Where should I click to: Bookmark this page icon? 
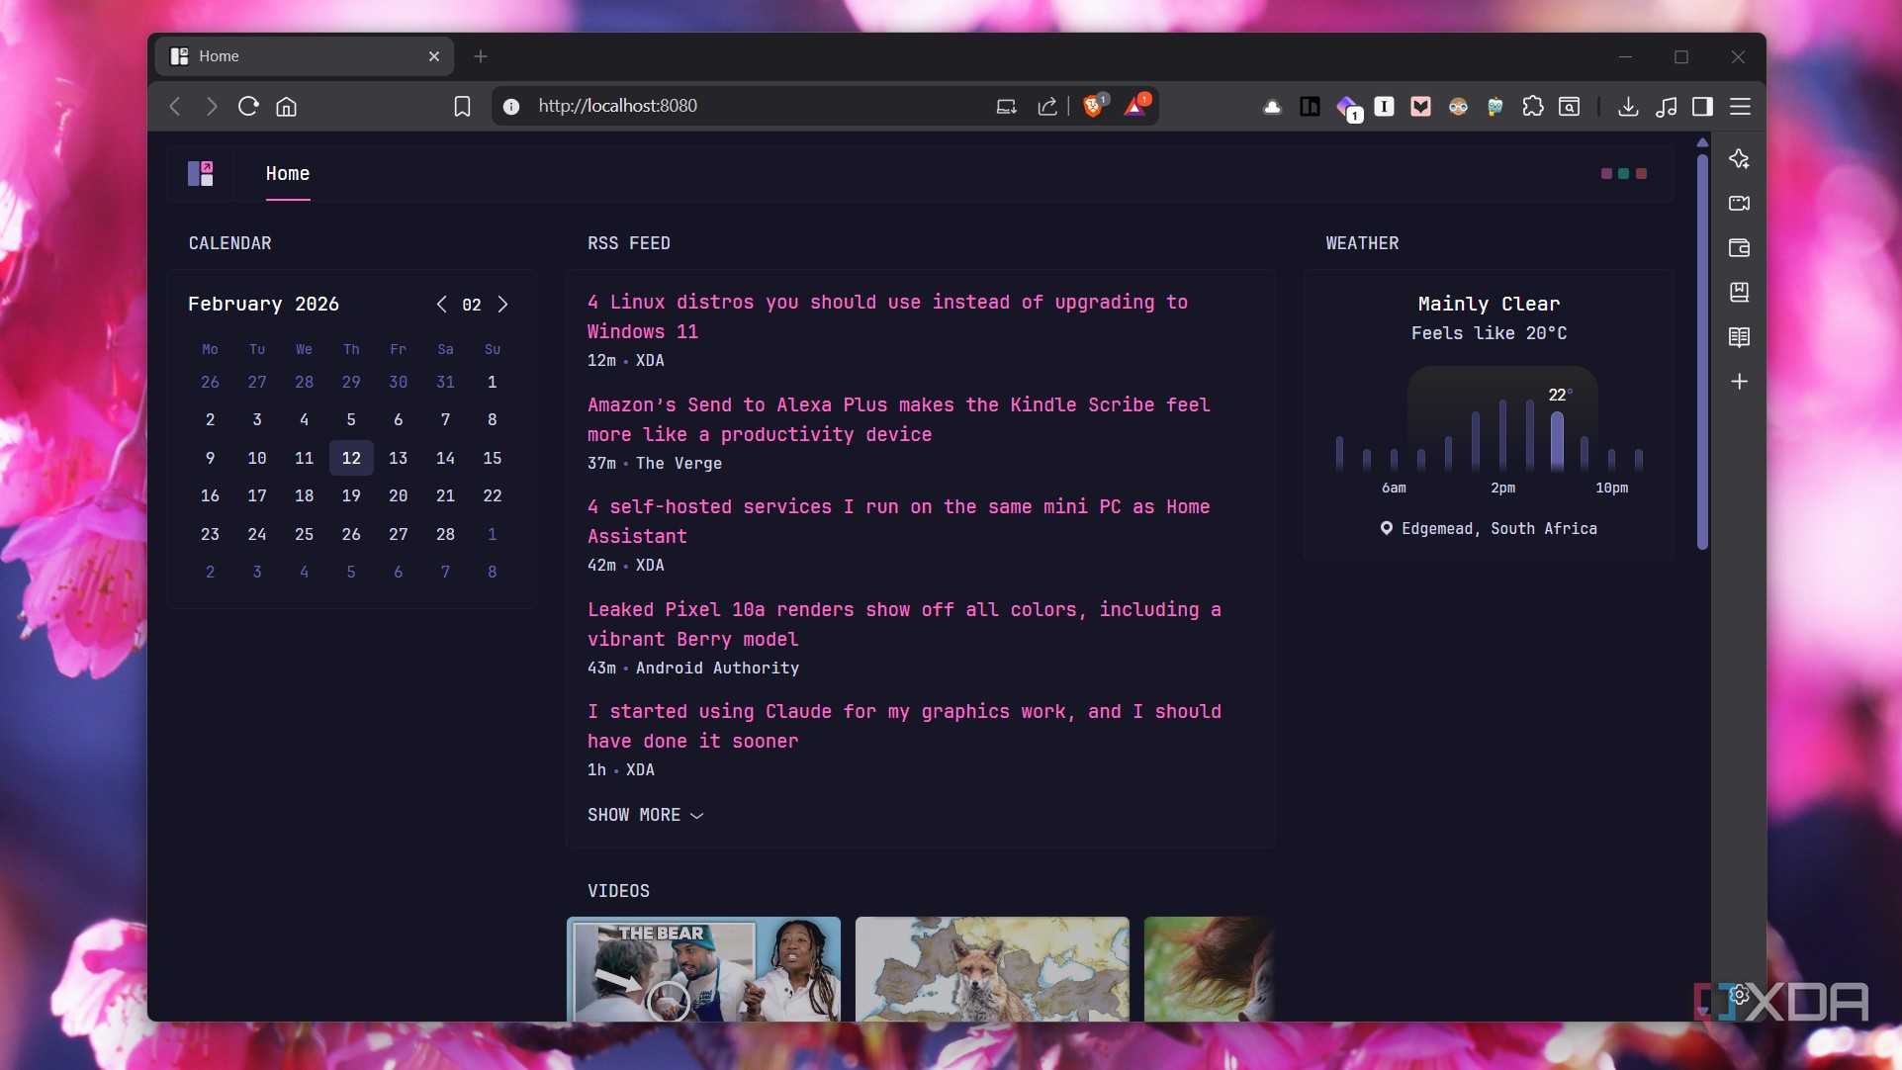[x=462, y=106]
